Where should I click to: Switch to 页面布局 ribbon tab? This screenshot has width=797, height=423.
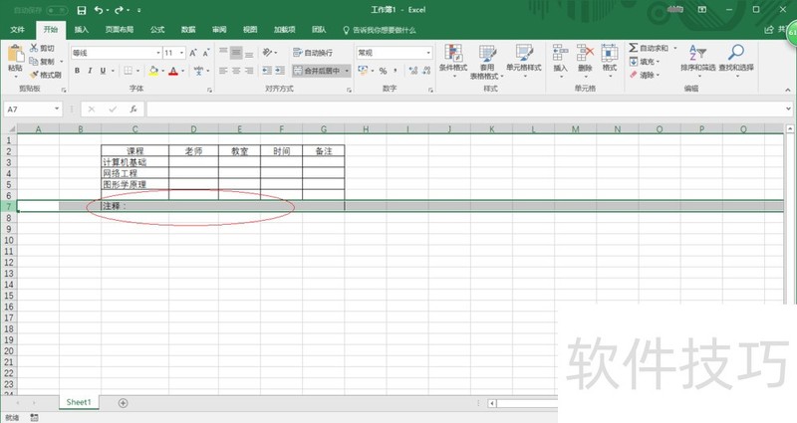tap(119, 30)
